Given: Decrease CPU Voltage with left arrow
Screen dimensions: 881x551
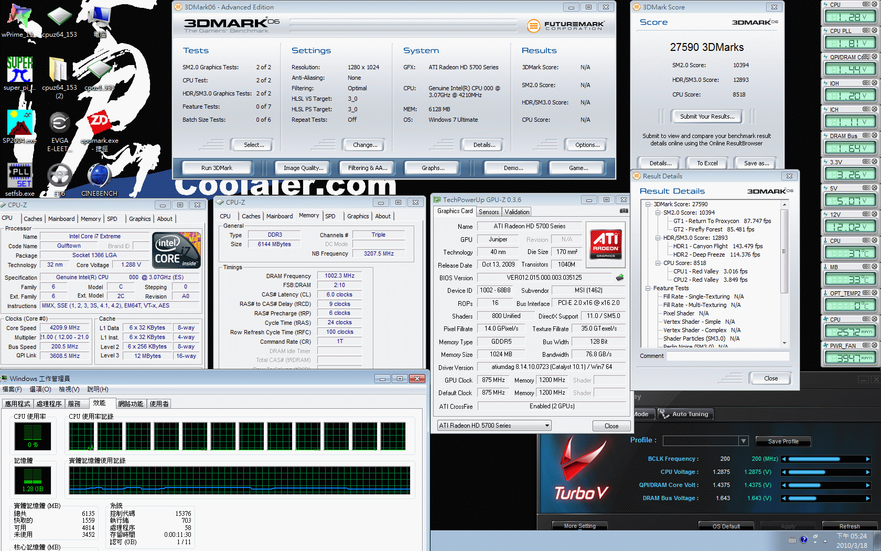Looking at the screenshot, I should pos(784,472).
